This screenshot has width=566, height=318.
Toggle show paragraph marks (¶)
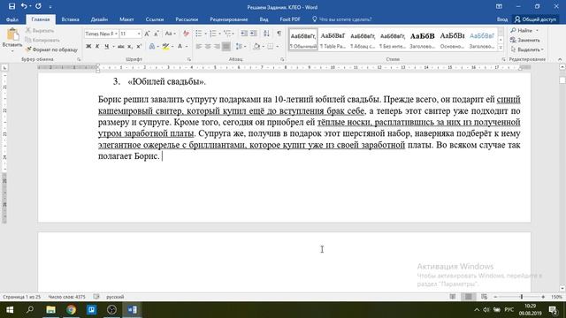[279, 34]
